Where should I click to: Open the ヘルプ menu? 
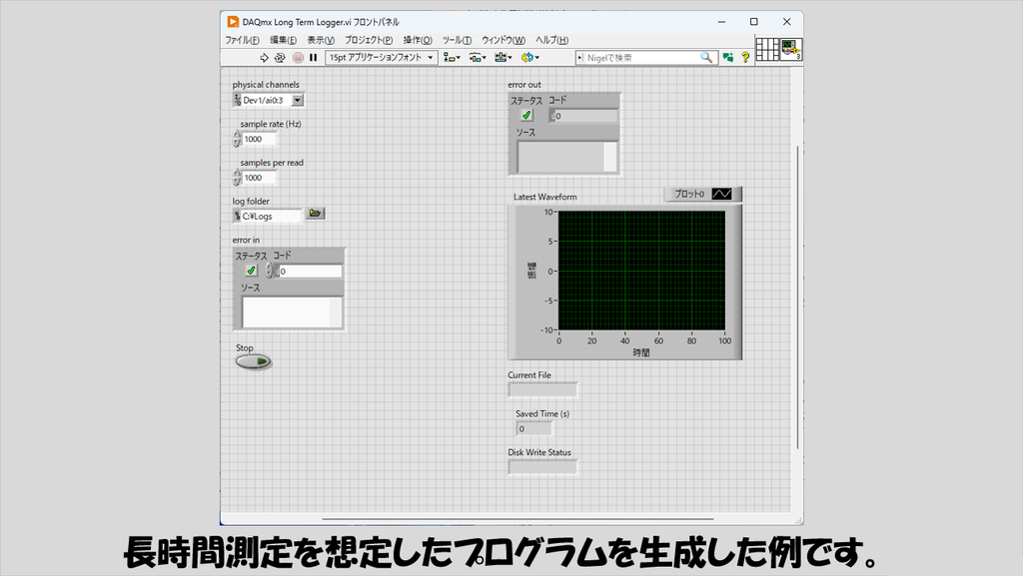pyautogui.click(x=551, y=40)
